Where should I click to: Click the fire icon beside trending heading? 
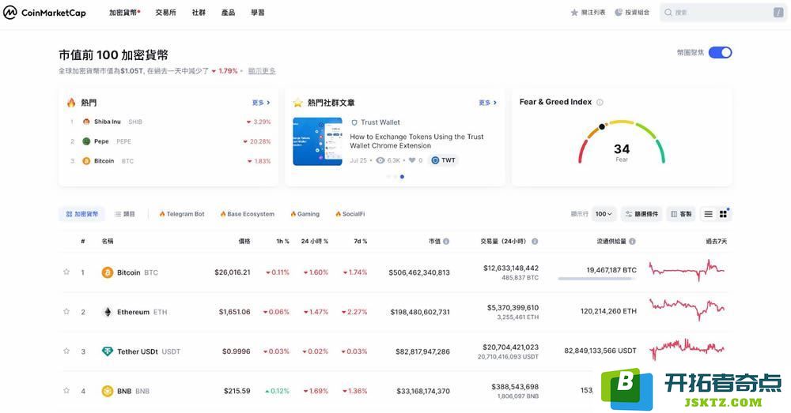tap(71, 102)
